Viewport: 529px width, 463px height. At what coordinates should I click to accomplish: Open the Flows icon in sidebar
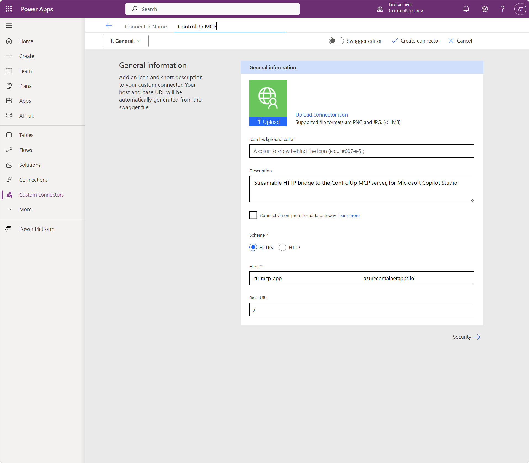tap(9, 150)
